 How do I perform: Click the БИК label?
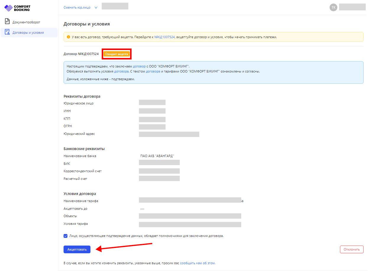tap(67, 164)
